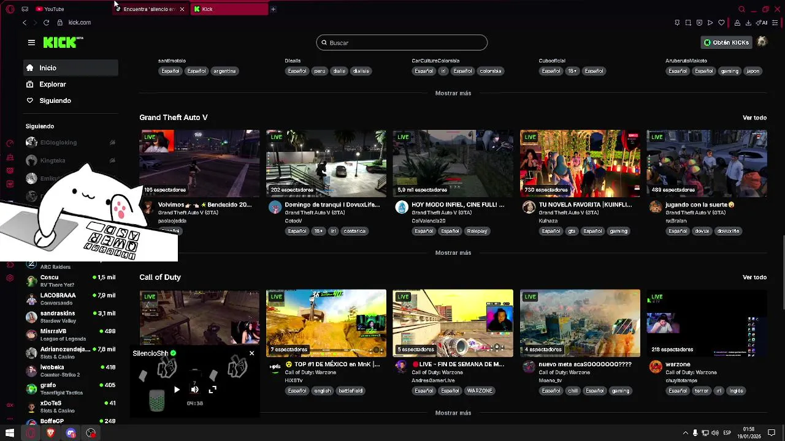Expand the SilencioShh mini player to fullscreen

coord(213,390)
